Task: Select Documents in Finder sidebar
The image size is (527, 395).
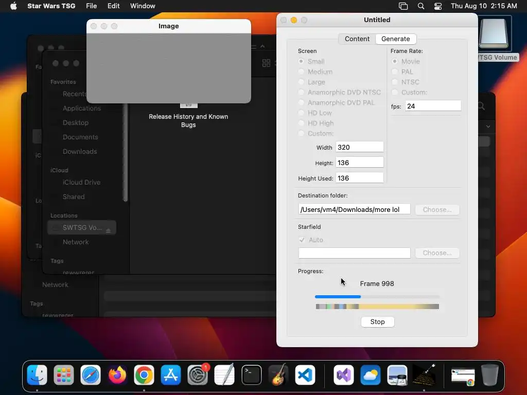Action: tap(80, 137)
